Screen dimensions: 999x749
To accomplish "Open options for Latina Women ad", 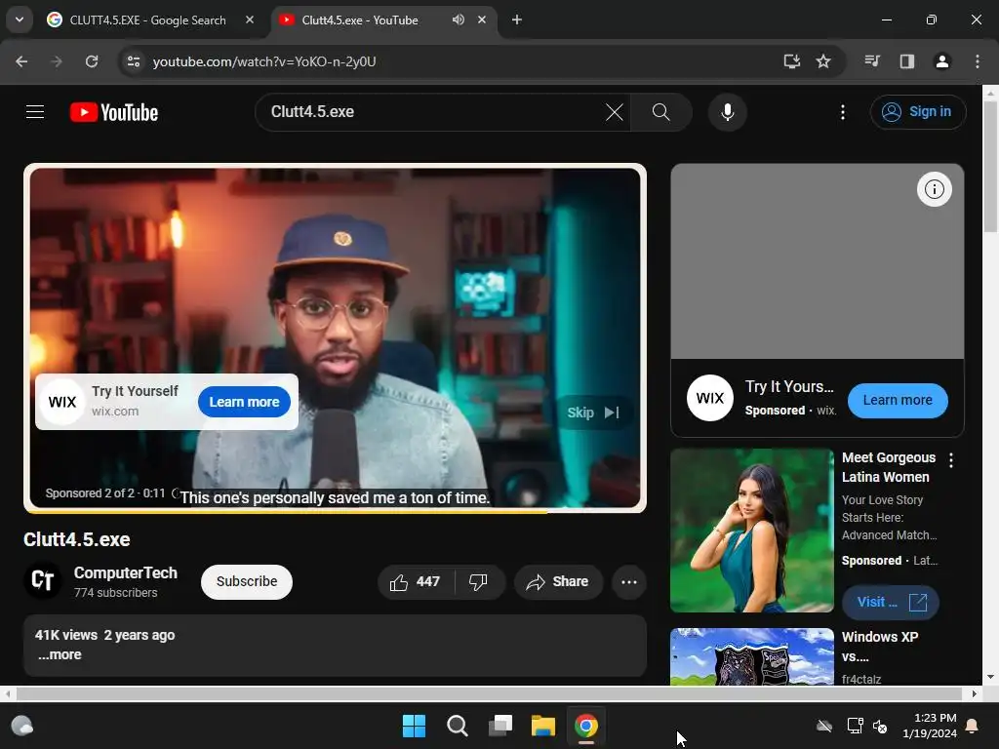I will (x=950, y=460).
